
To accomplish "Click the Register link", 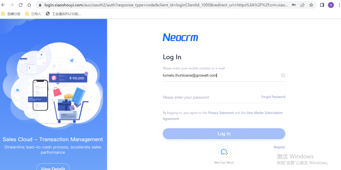I will (279, 147).
